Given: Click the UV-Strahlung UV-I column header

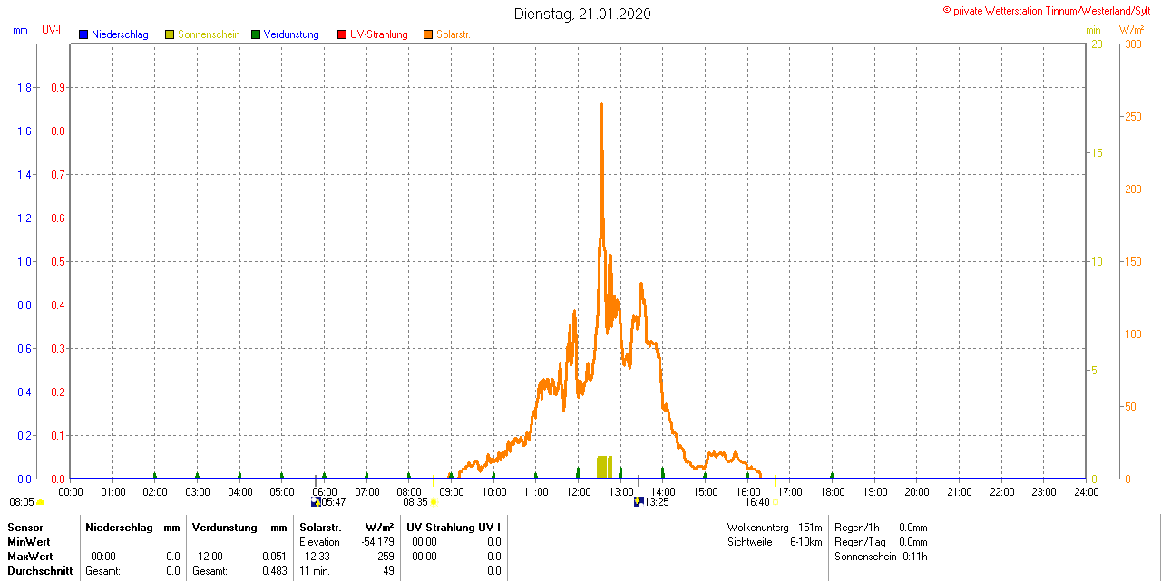Looking at the screenshot, I should click(454, 527).
